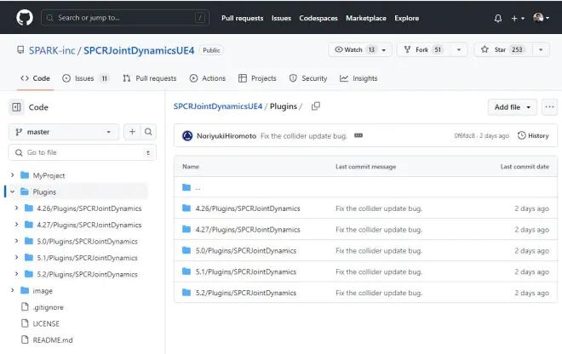The width and height of the screenshot is (562, 354).
Task: Collapse the Plugins folder in tree
Action: click(x=13, y=191)
